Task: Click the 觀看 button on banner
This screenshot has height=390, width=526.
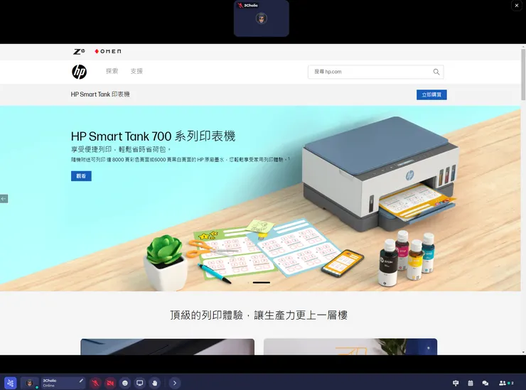Action: coord(81,176)
